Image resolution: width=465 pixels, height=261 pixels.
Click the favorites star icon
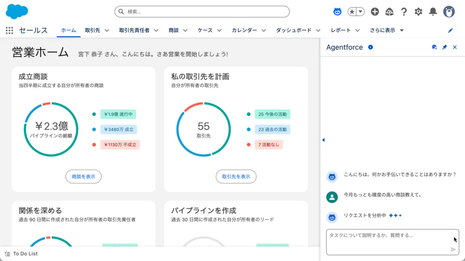(x=352, y=12)
